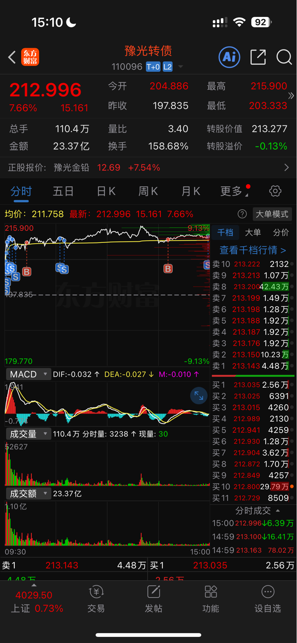This screenshot has width=297, height=643.
Task: Expand the chart with fullscreen icon
Action: (199, 395)
